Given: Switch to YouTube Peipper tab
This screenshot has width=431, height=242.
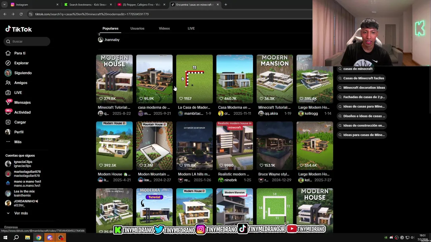Looking at the screenshot, I should 141,5.
